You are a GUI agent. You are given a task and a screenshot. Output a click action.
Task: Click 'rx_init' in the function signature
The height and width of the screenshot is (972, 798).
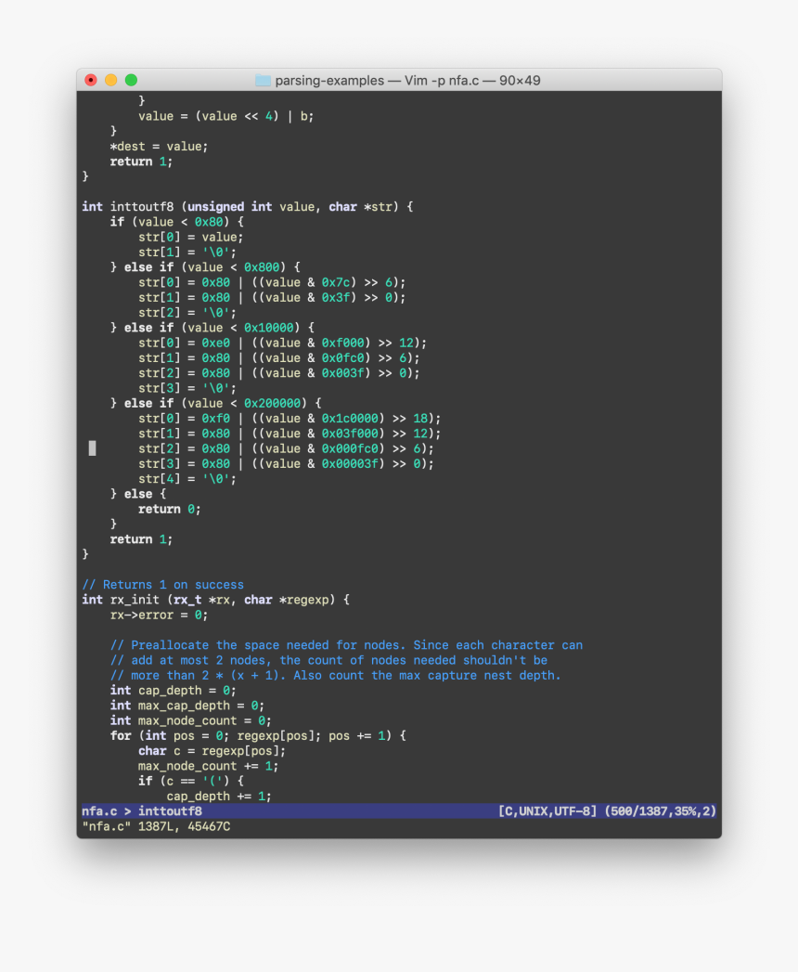135,600
